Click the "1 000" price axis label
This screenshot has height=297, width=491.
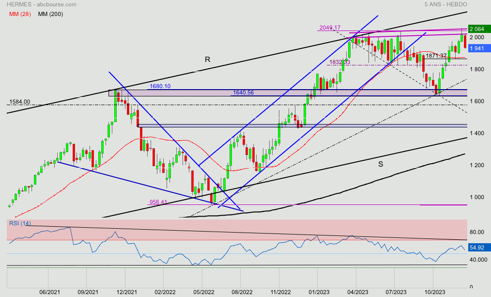(476, 197)
